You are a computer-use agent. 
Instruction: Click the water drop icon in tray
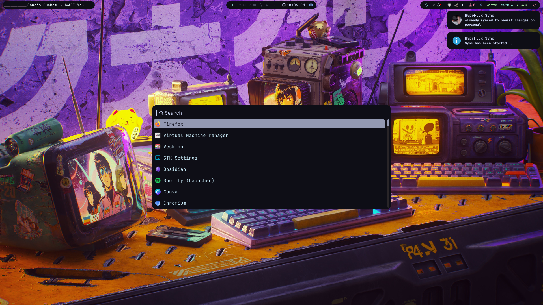pos(426,5)
